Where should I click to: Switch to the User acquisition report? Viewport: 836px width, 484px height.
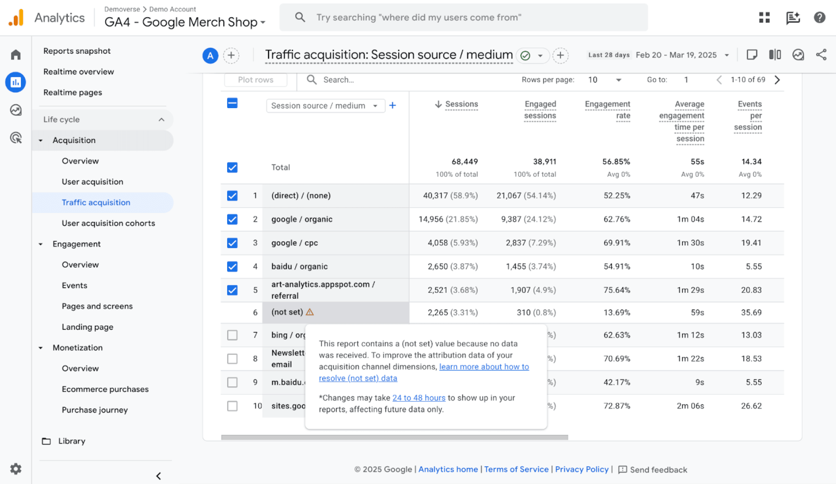coord(92,181)
